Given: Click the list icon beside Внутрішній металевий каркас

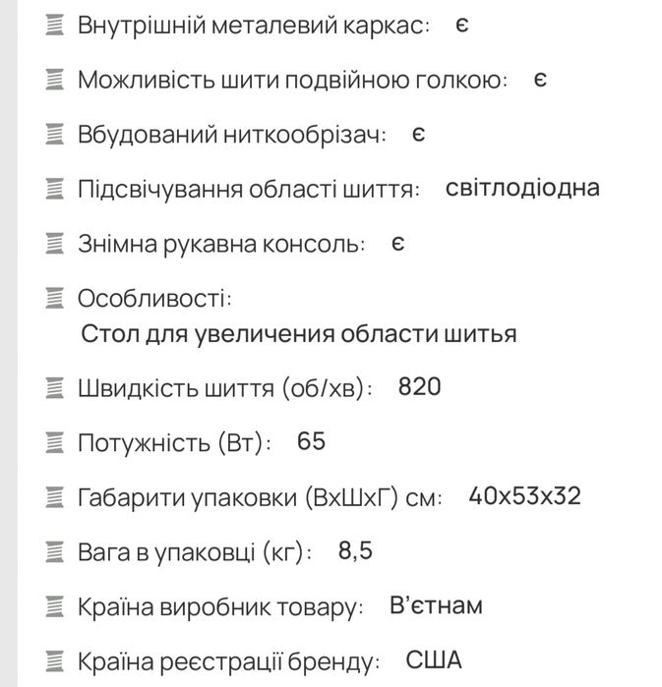Looking at the screenshot, I should (x=55, y=25).
